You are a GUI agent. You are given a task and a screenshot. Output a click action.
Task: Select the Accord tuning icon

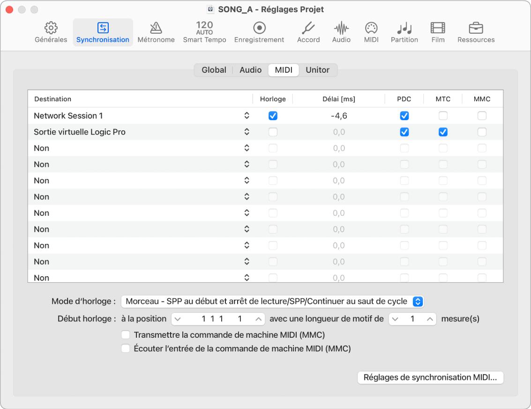coord(308,32)
